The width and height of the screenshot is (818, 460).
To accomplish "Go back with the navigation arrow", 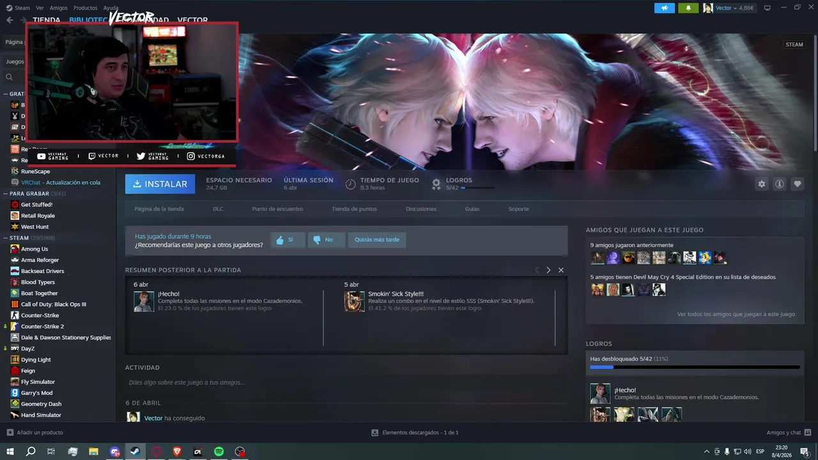I will click(x=10, y=20).
